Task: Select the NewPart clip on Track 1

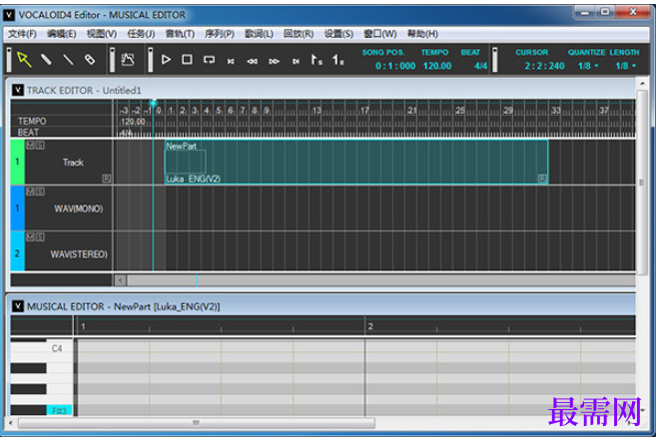Action: click(x=356, y=162)
